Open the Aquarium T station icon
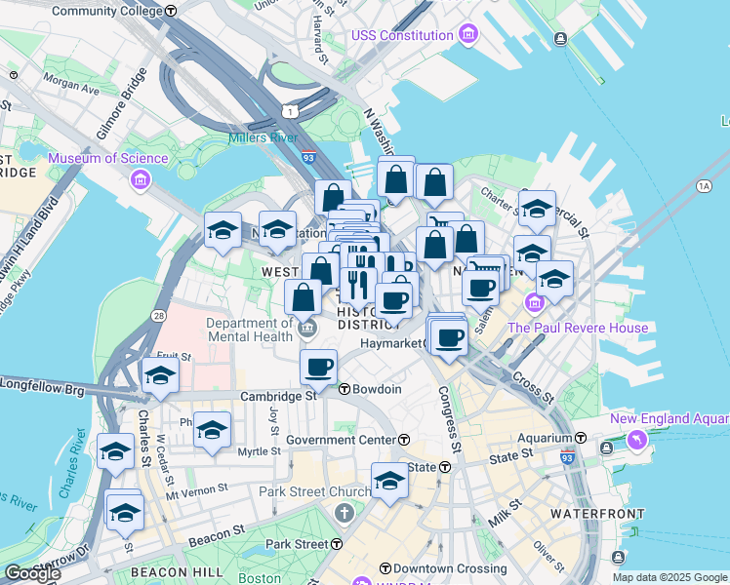The image size is (730, 585). point(580,438)
